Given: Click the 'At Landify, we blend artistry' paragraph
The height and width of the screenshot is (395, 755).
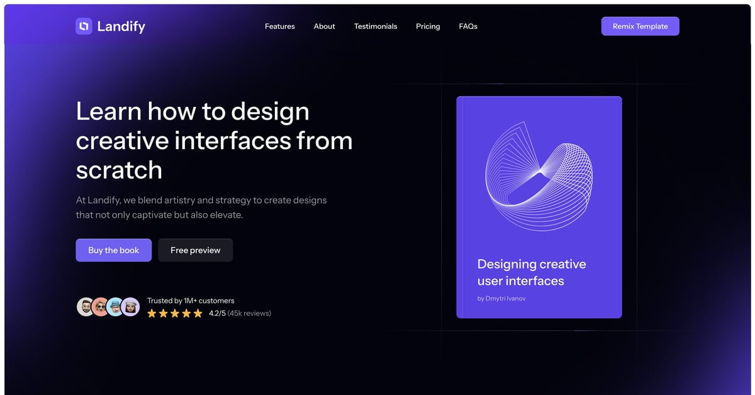Looking at the screenshot, I should pos(201,208).
